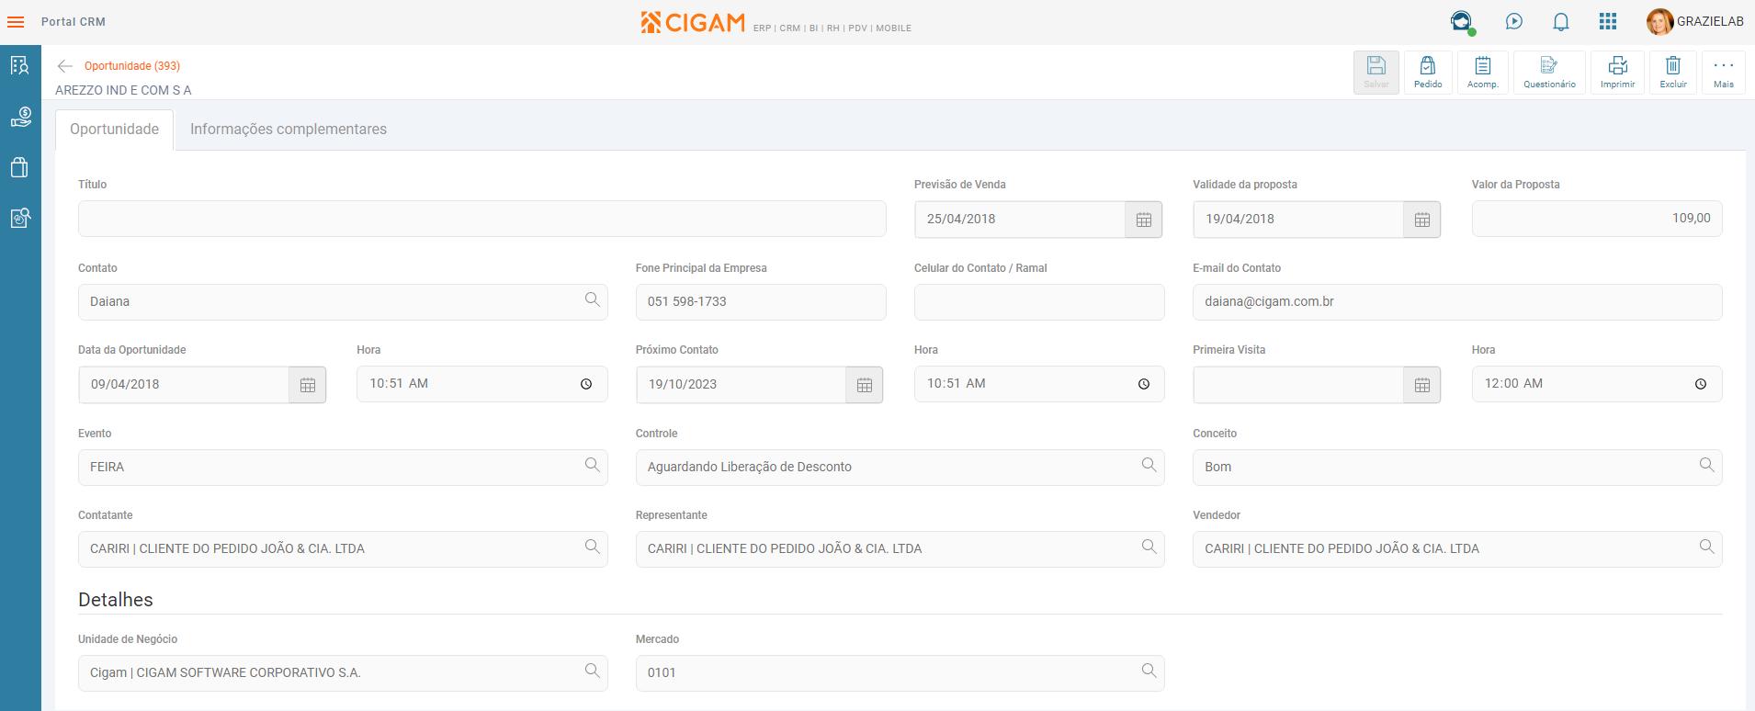
Task: Click the CIGAM logo
Action: coord(693,22)
